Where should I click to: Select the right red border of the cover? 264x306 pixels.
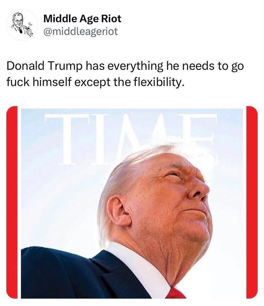pos(252,202)
